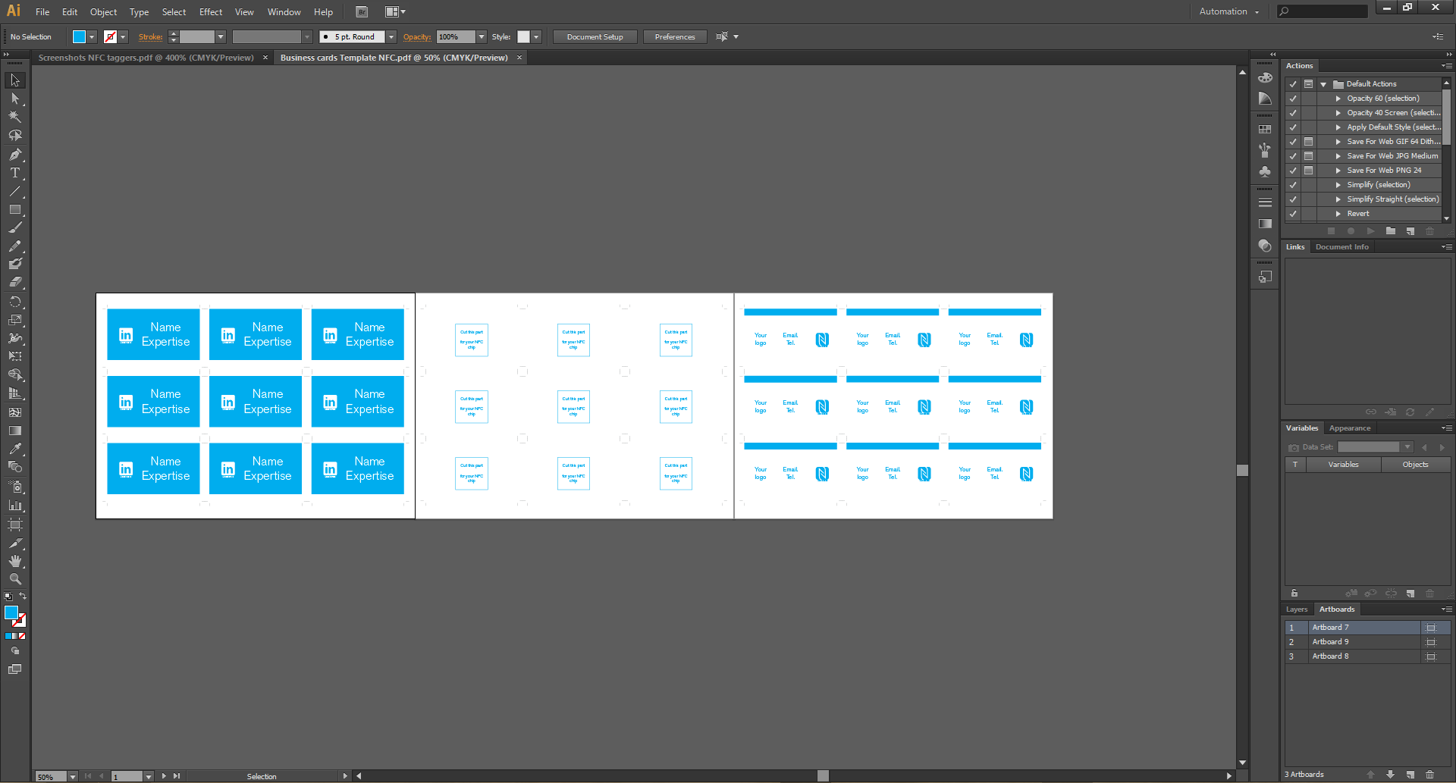Select the Pencil tool
The width and height of the screenshot is (1456, 783).
15,246
